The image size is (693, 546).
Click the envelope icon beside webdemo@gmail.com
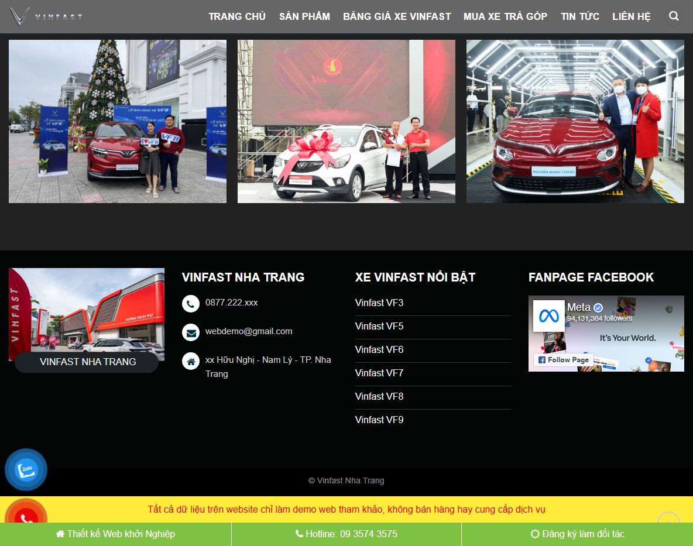click(190, 332)
